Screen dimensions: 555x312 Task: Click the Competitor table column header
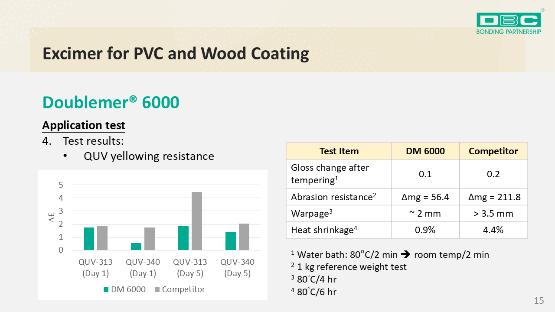click(x=493, y=151)
